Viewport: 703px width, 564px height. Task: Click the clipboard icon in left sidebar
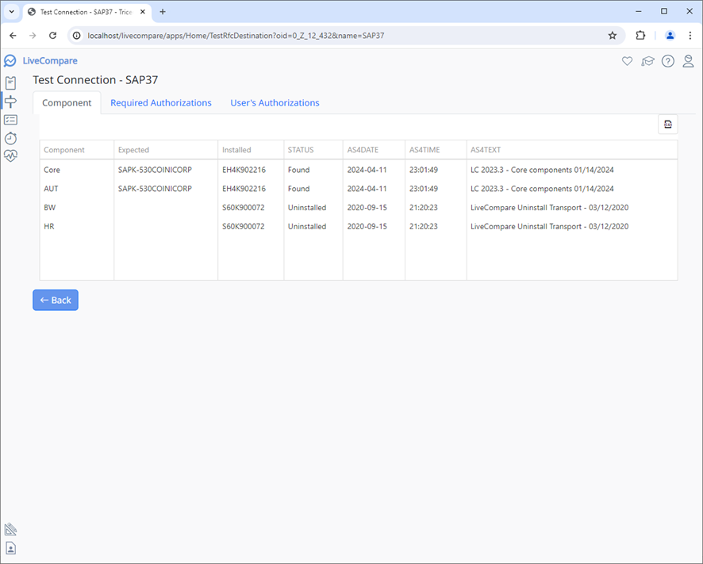coord(10,82)
